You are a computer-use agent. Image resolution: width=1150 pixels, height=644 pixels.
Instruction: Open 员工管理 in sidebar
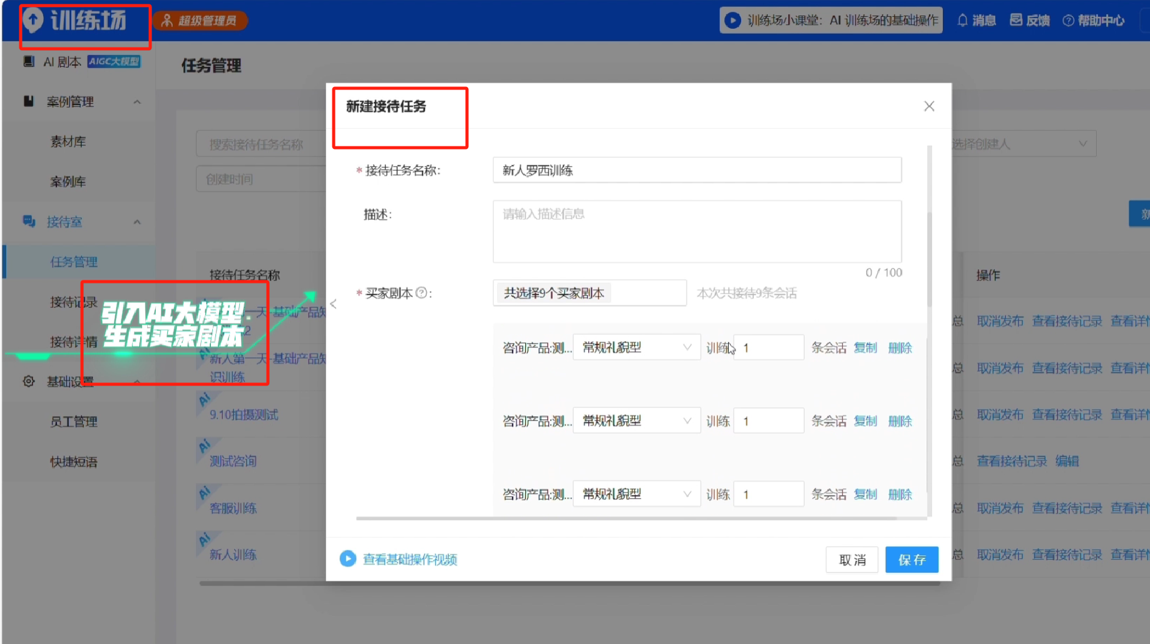pos(74,421)
